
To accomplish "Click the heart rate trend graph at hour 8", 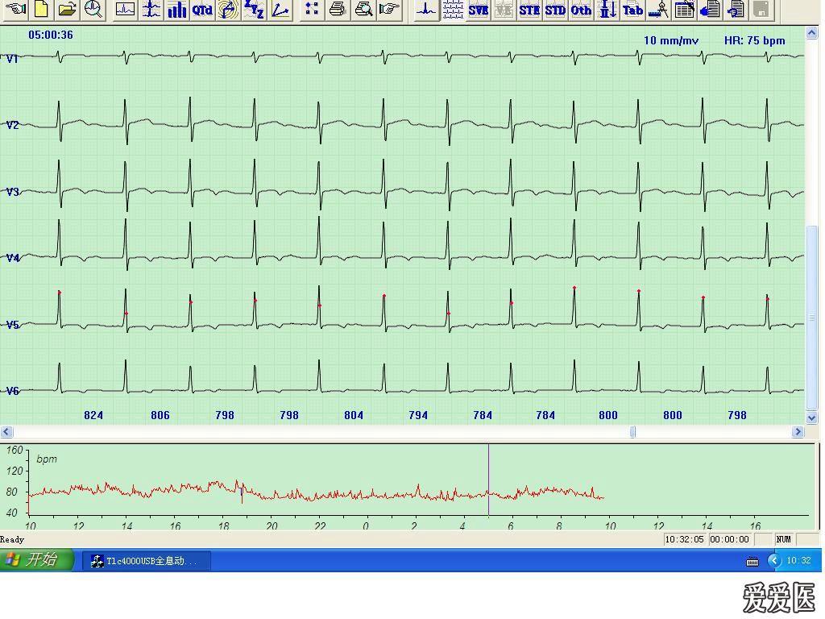I will point(559,491).
